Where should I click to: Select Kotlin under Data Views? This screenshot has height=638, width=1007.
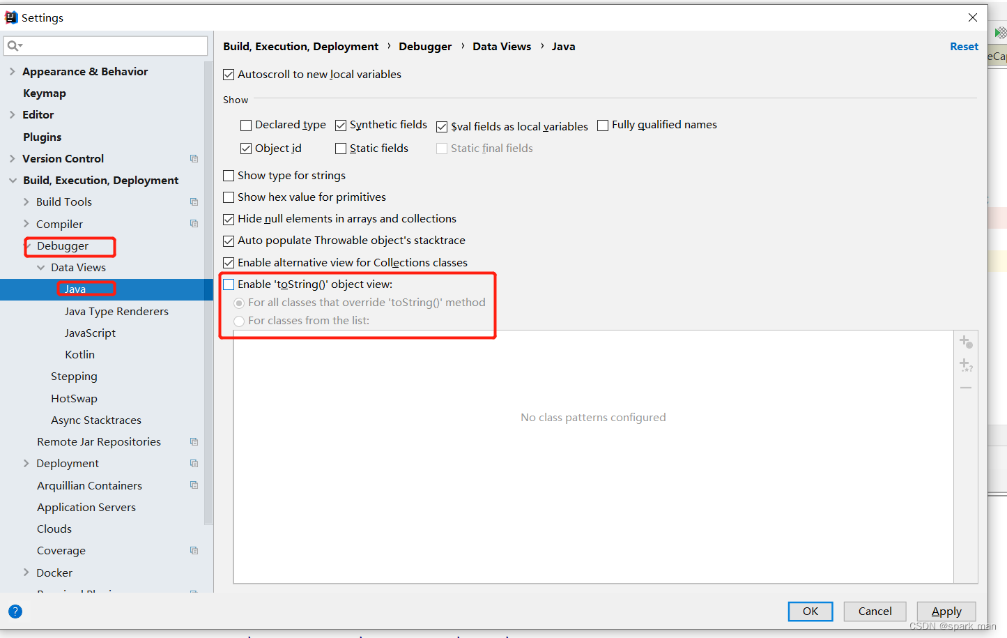79,355
